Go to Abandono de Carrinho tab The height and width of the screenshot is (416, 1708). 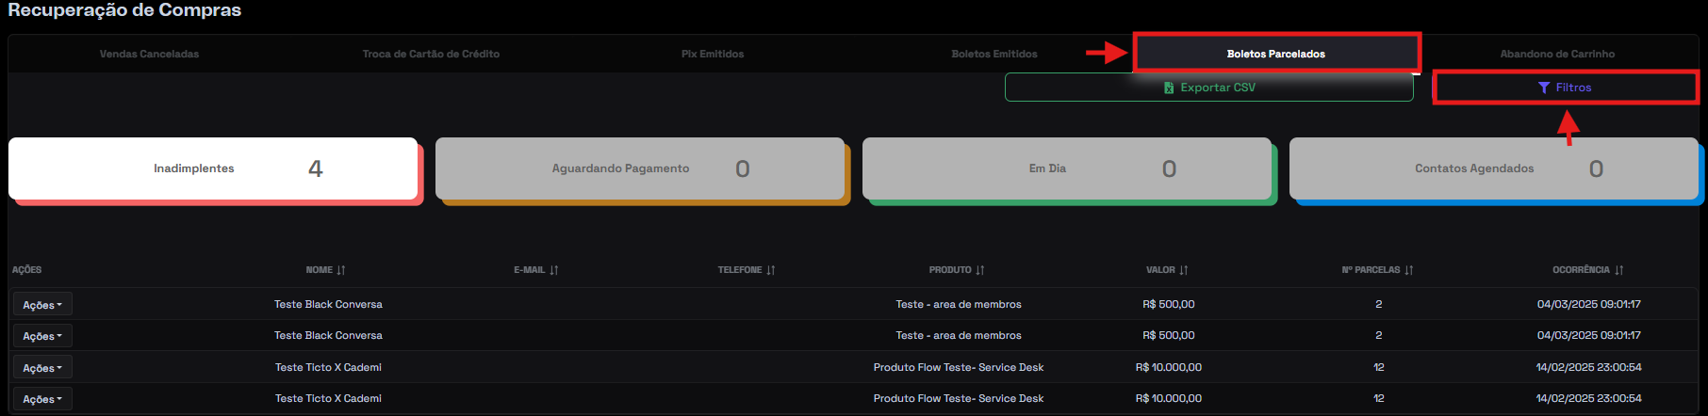[x=1557, y=55]
